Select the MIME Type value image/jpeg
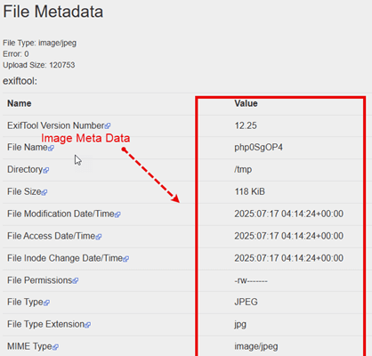 256,346
